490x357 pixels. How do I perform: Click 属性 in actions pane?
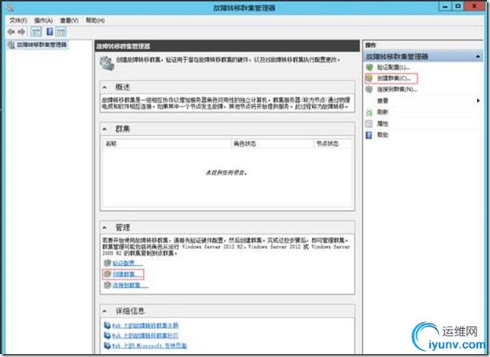383,124
